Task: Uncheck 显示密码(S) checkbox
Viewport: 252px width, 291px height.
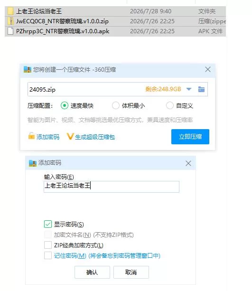Action: click(x=48, y=224)
